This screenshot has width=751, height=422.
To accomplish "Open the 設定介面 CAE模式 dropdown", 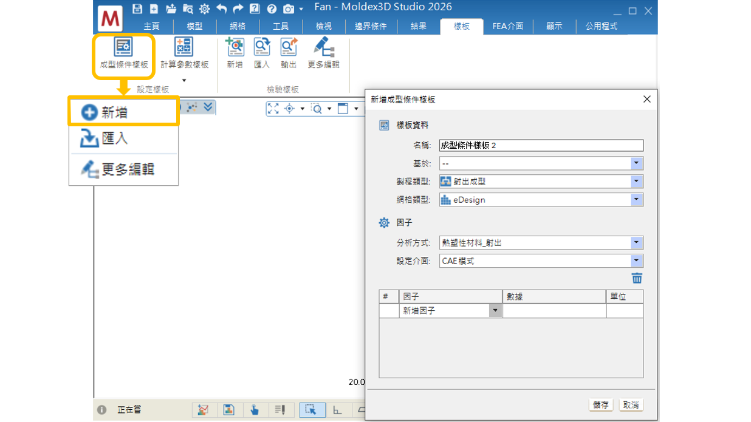I will tap(541, 261).
